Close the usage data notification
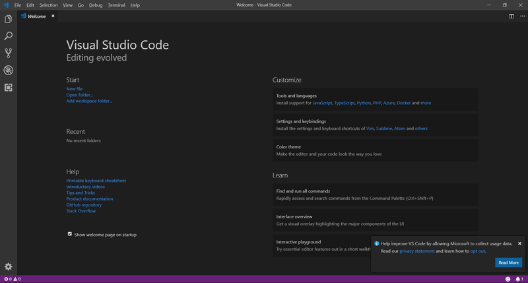The height and width of the screenshot is (283, 528). pyautogui.click(x=519, y=243)
